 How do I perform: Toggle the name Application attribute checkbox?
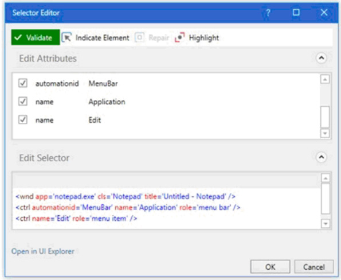coord(23,102)
